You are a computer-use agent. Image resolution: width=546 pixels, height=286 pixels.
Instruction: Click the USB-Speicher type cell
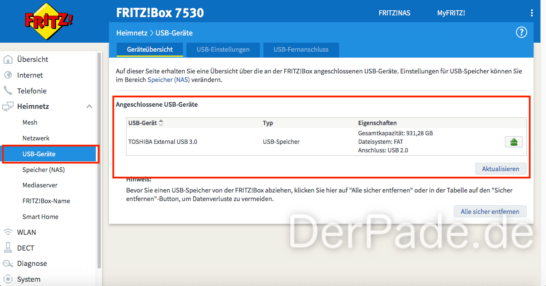click(281, 142)
